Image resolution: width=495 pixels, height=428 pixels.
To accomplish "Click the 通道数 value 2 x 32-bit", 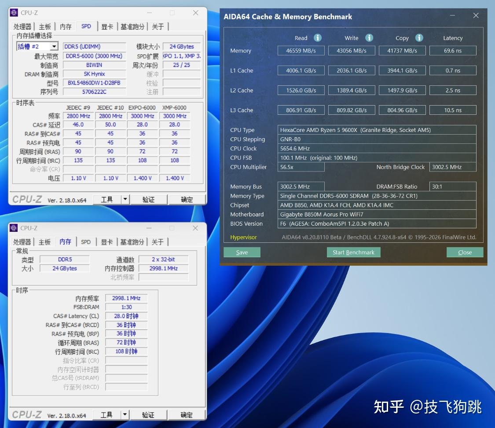I will point(163,259).
